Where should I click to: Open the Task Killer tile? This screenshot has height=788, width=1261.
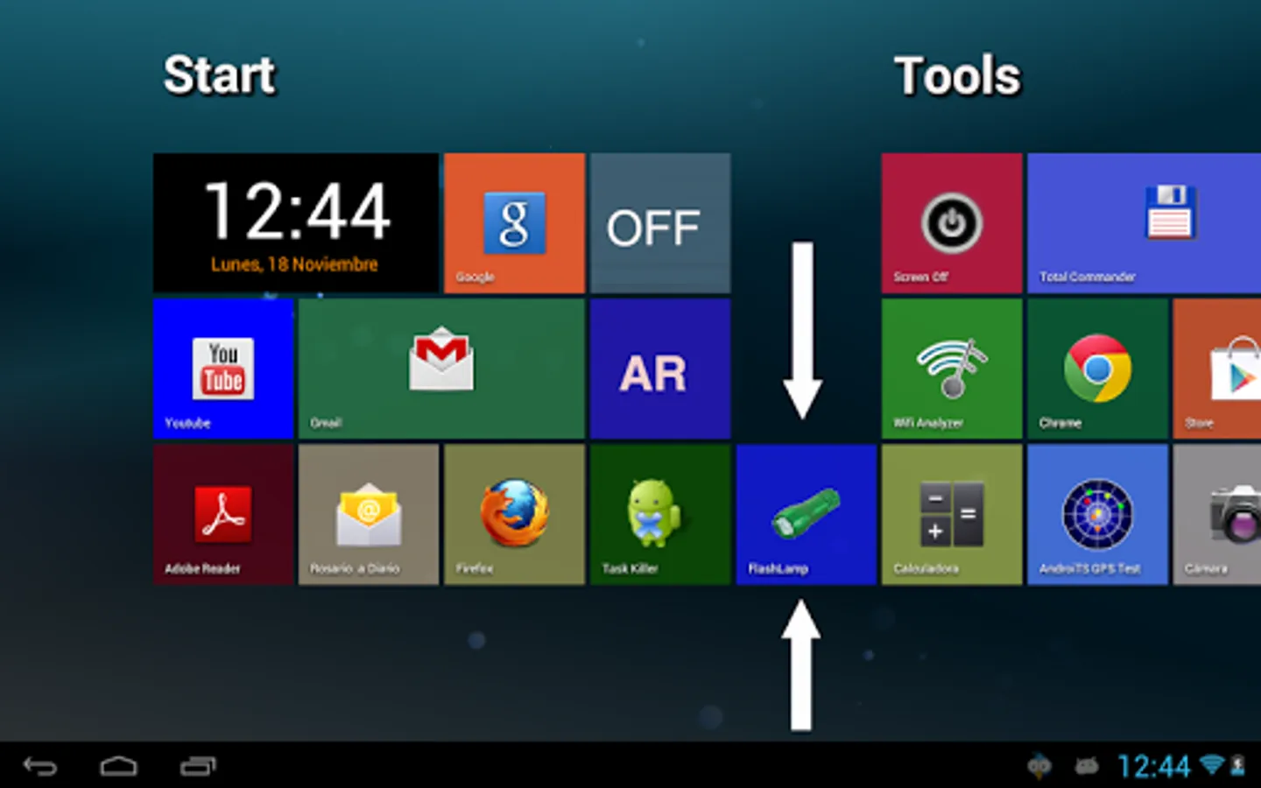[x=660, y=514]
